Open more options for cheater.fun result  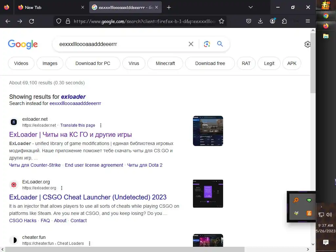(90, 243)
